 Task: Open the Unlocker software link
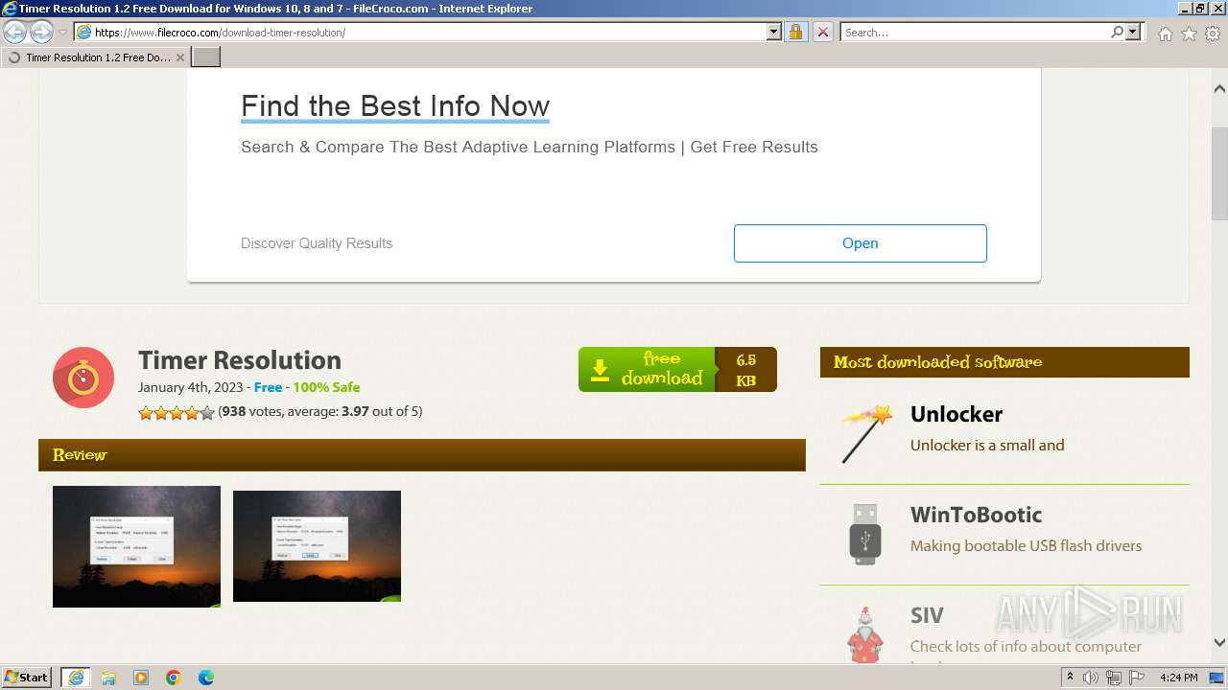click(x=956, y=414)
